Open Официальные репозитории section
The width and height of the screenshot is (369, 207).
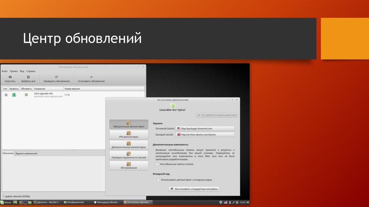click(129, 124)
